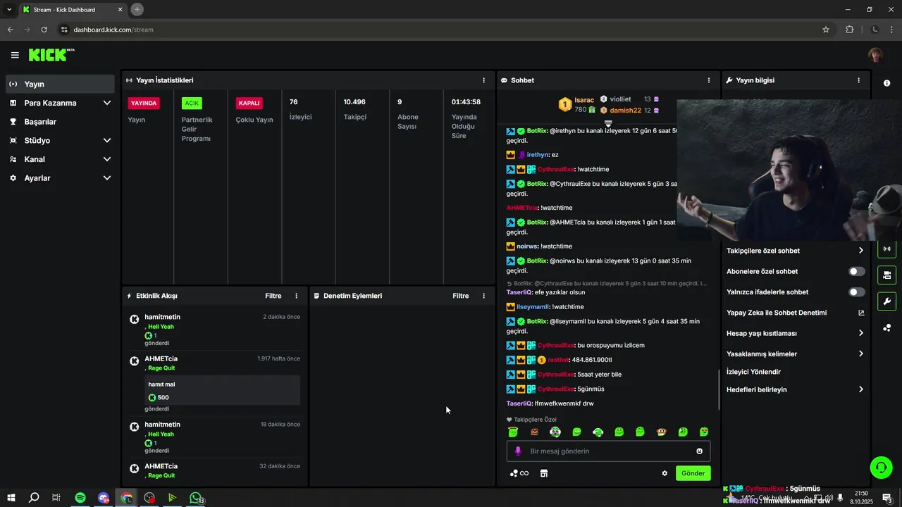902x507 pixels.
Task: Expand Yasaklanmış kelimeler option
Action: [795, 353]
